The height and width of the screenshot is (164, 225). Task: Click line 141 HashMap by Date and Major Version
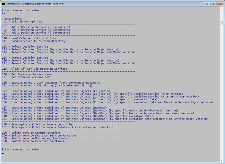[x=105, y=119]
